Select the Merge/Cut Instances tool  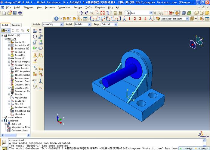(x=41, y=48)
